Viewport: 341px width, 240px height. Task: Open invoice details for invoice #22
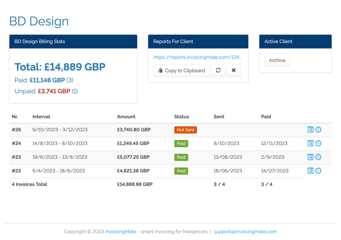pos(310,171)
